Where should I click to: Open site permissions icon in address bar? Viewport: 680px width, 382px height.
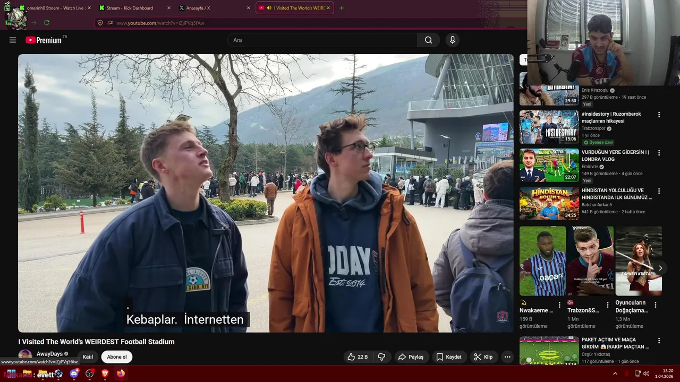pyautogui.click(x=110, y=23)
